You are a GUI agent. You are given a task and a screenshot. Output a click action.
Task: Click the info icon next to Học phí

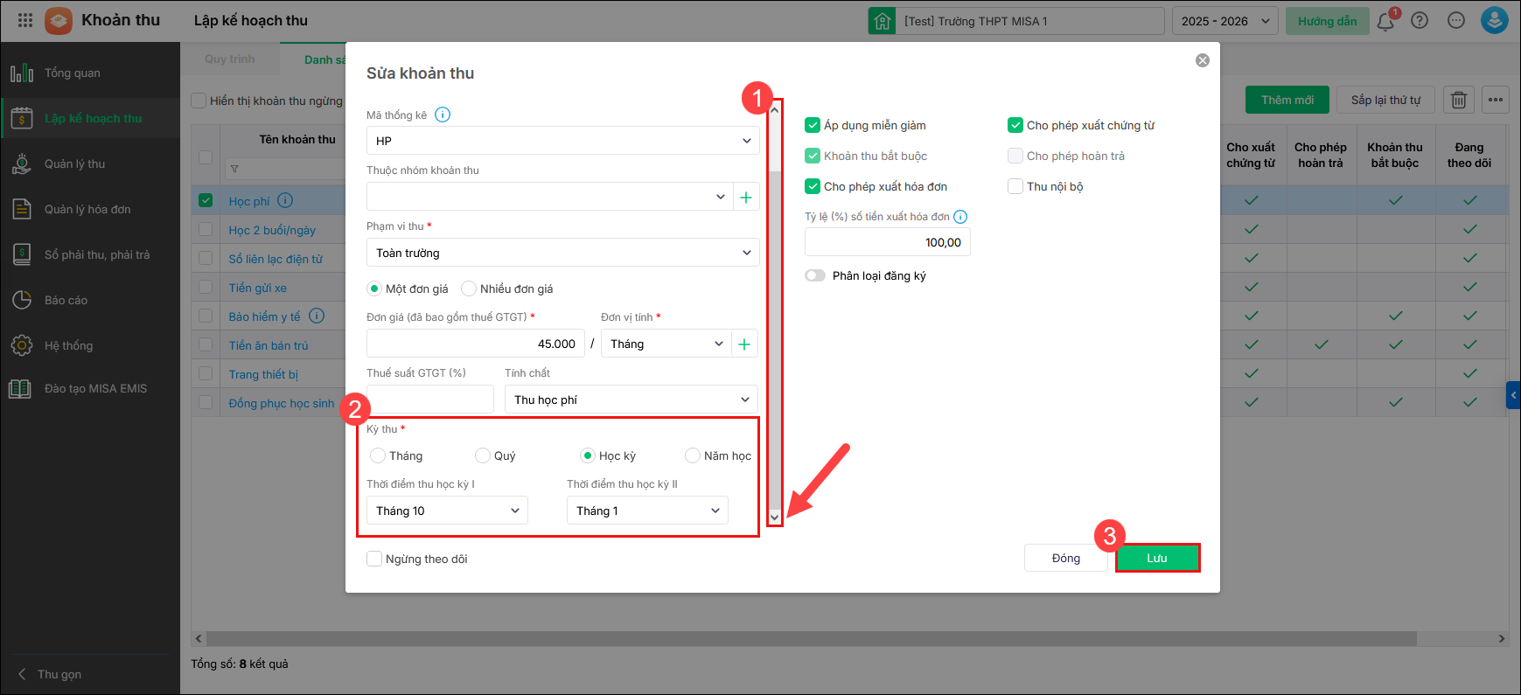coord(285,200)
